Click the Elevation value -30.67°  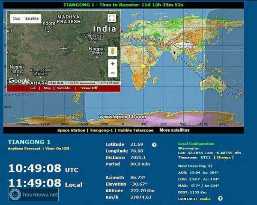(139, 184)
